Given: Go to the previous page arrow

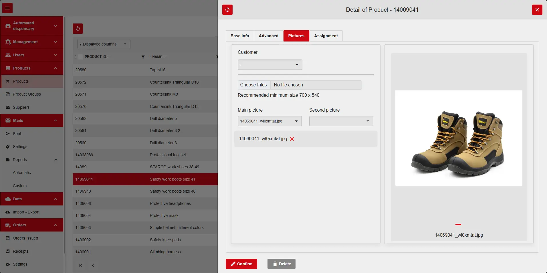Looking at the screenshot, I should click(x=93, y=265).
